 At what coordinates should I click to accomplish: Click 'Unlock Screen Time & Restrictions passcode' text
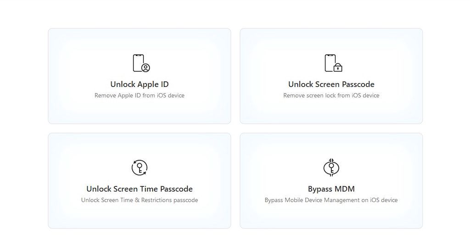[140, 200]
